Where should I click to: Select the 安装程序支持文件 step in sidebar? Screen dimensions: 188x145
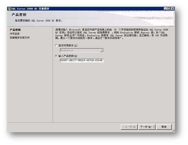[20, 38]
